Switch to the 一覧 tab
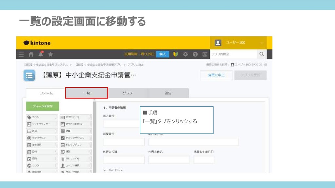335x188 pixels. point(86,93)
